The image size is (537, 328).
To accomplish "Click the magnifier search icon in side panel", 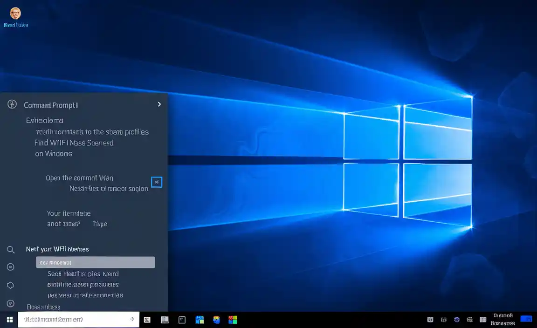I will click(11, 250).
